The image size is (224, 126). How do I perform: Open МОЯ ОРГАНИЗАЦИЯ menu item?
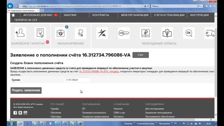point(135,15)
